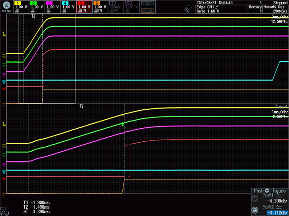Select channel 6 orange tile
289x216 pixels.
[x=100, y=7]
